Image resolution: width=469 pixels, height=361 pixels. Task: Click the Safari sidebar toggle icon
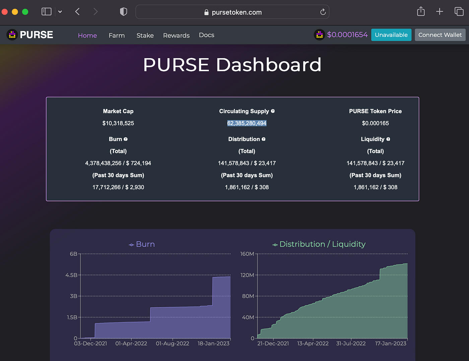(x=46, y=12)
